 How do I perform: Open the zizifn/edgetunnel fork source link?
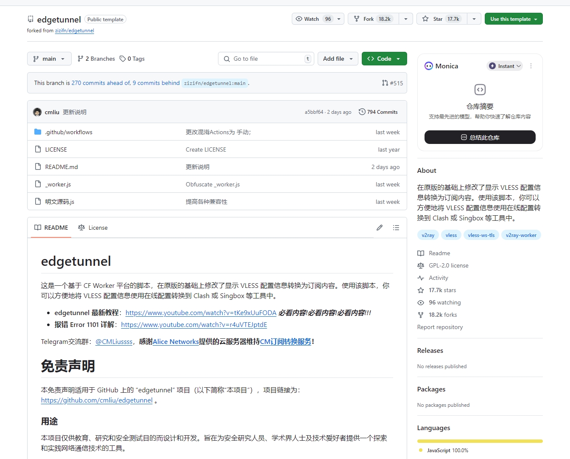[x=75, y=31]
